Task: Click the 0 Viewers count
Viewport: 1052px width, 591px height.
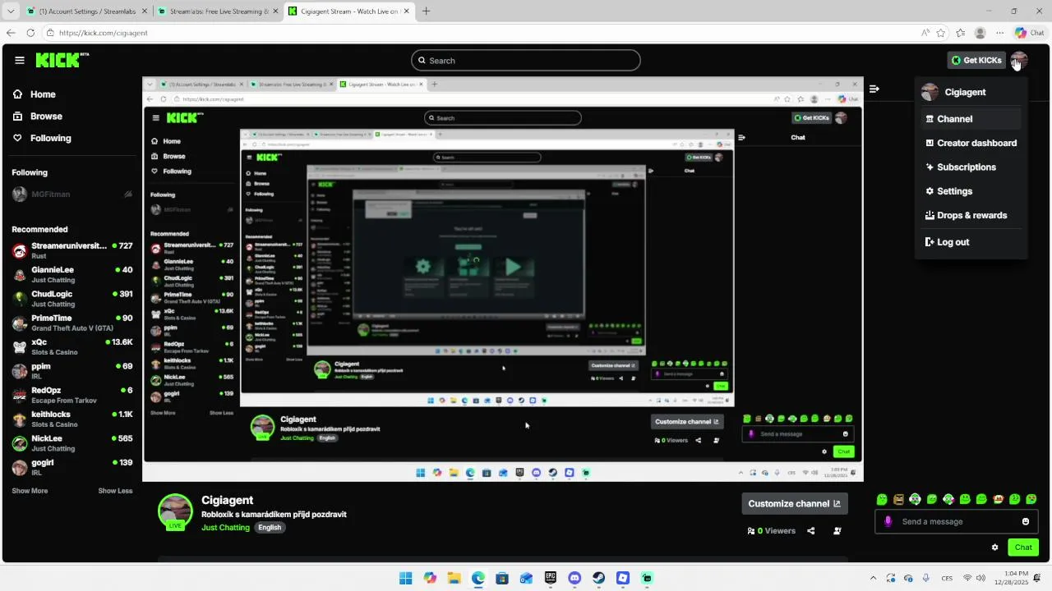Action: [x=772, y=531]
